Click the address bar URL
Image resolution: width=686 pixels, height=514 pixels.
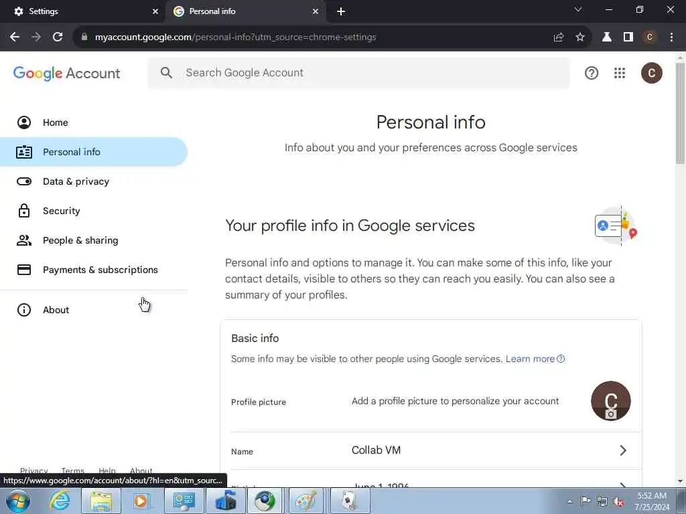pyautogui.click(x=235, y=37)
